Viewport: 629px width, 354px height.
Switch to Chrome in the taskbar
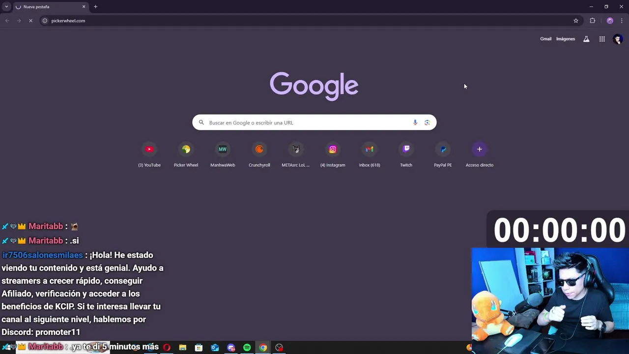point(263,348)
